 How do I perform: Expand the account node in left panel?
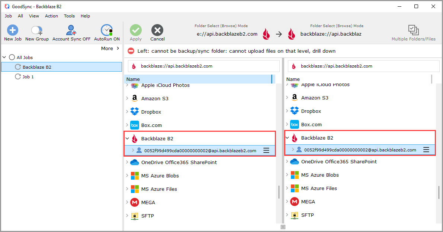[133, 150]
